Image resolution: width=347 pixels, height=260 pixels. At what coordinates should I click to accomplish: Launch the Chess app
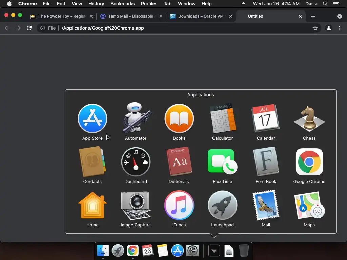[x=309, y=119]
